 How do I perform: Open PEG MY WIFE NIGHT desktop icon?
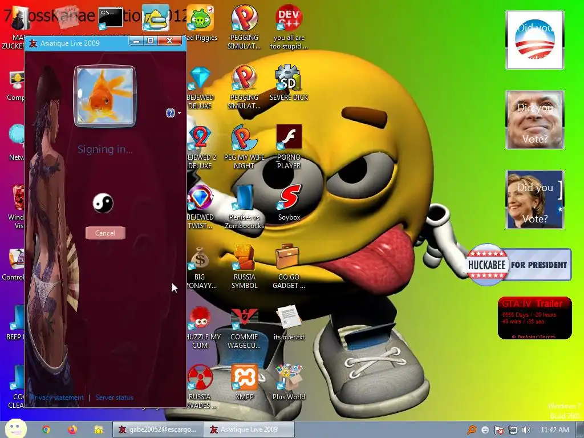244,148
